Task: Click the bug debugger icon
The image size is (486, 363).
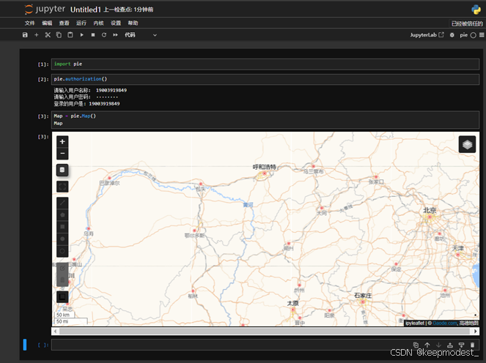Action: click(452, 35)
